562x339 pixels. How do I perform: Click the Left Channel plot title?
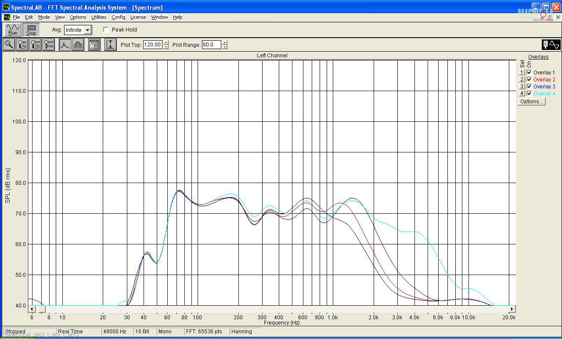272,56
